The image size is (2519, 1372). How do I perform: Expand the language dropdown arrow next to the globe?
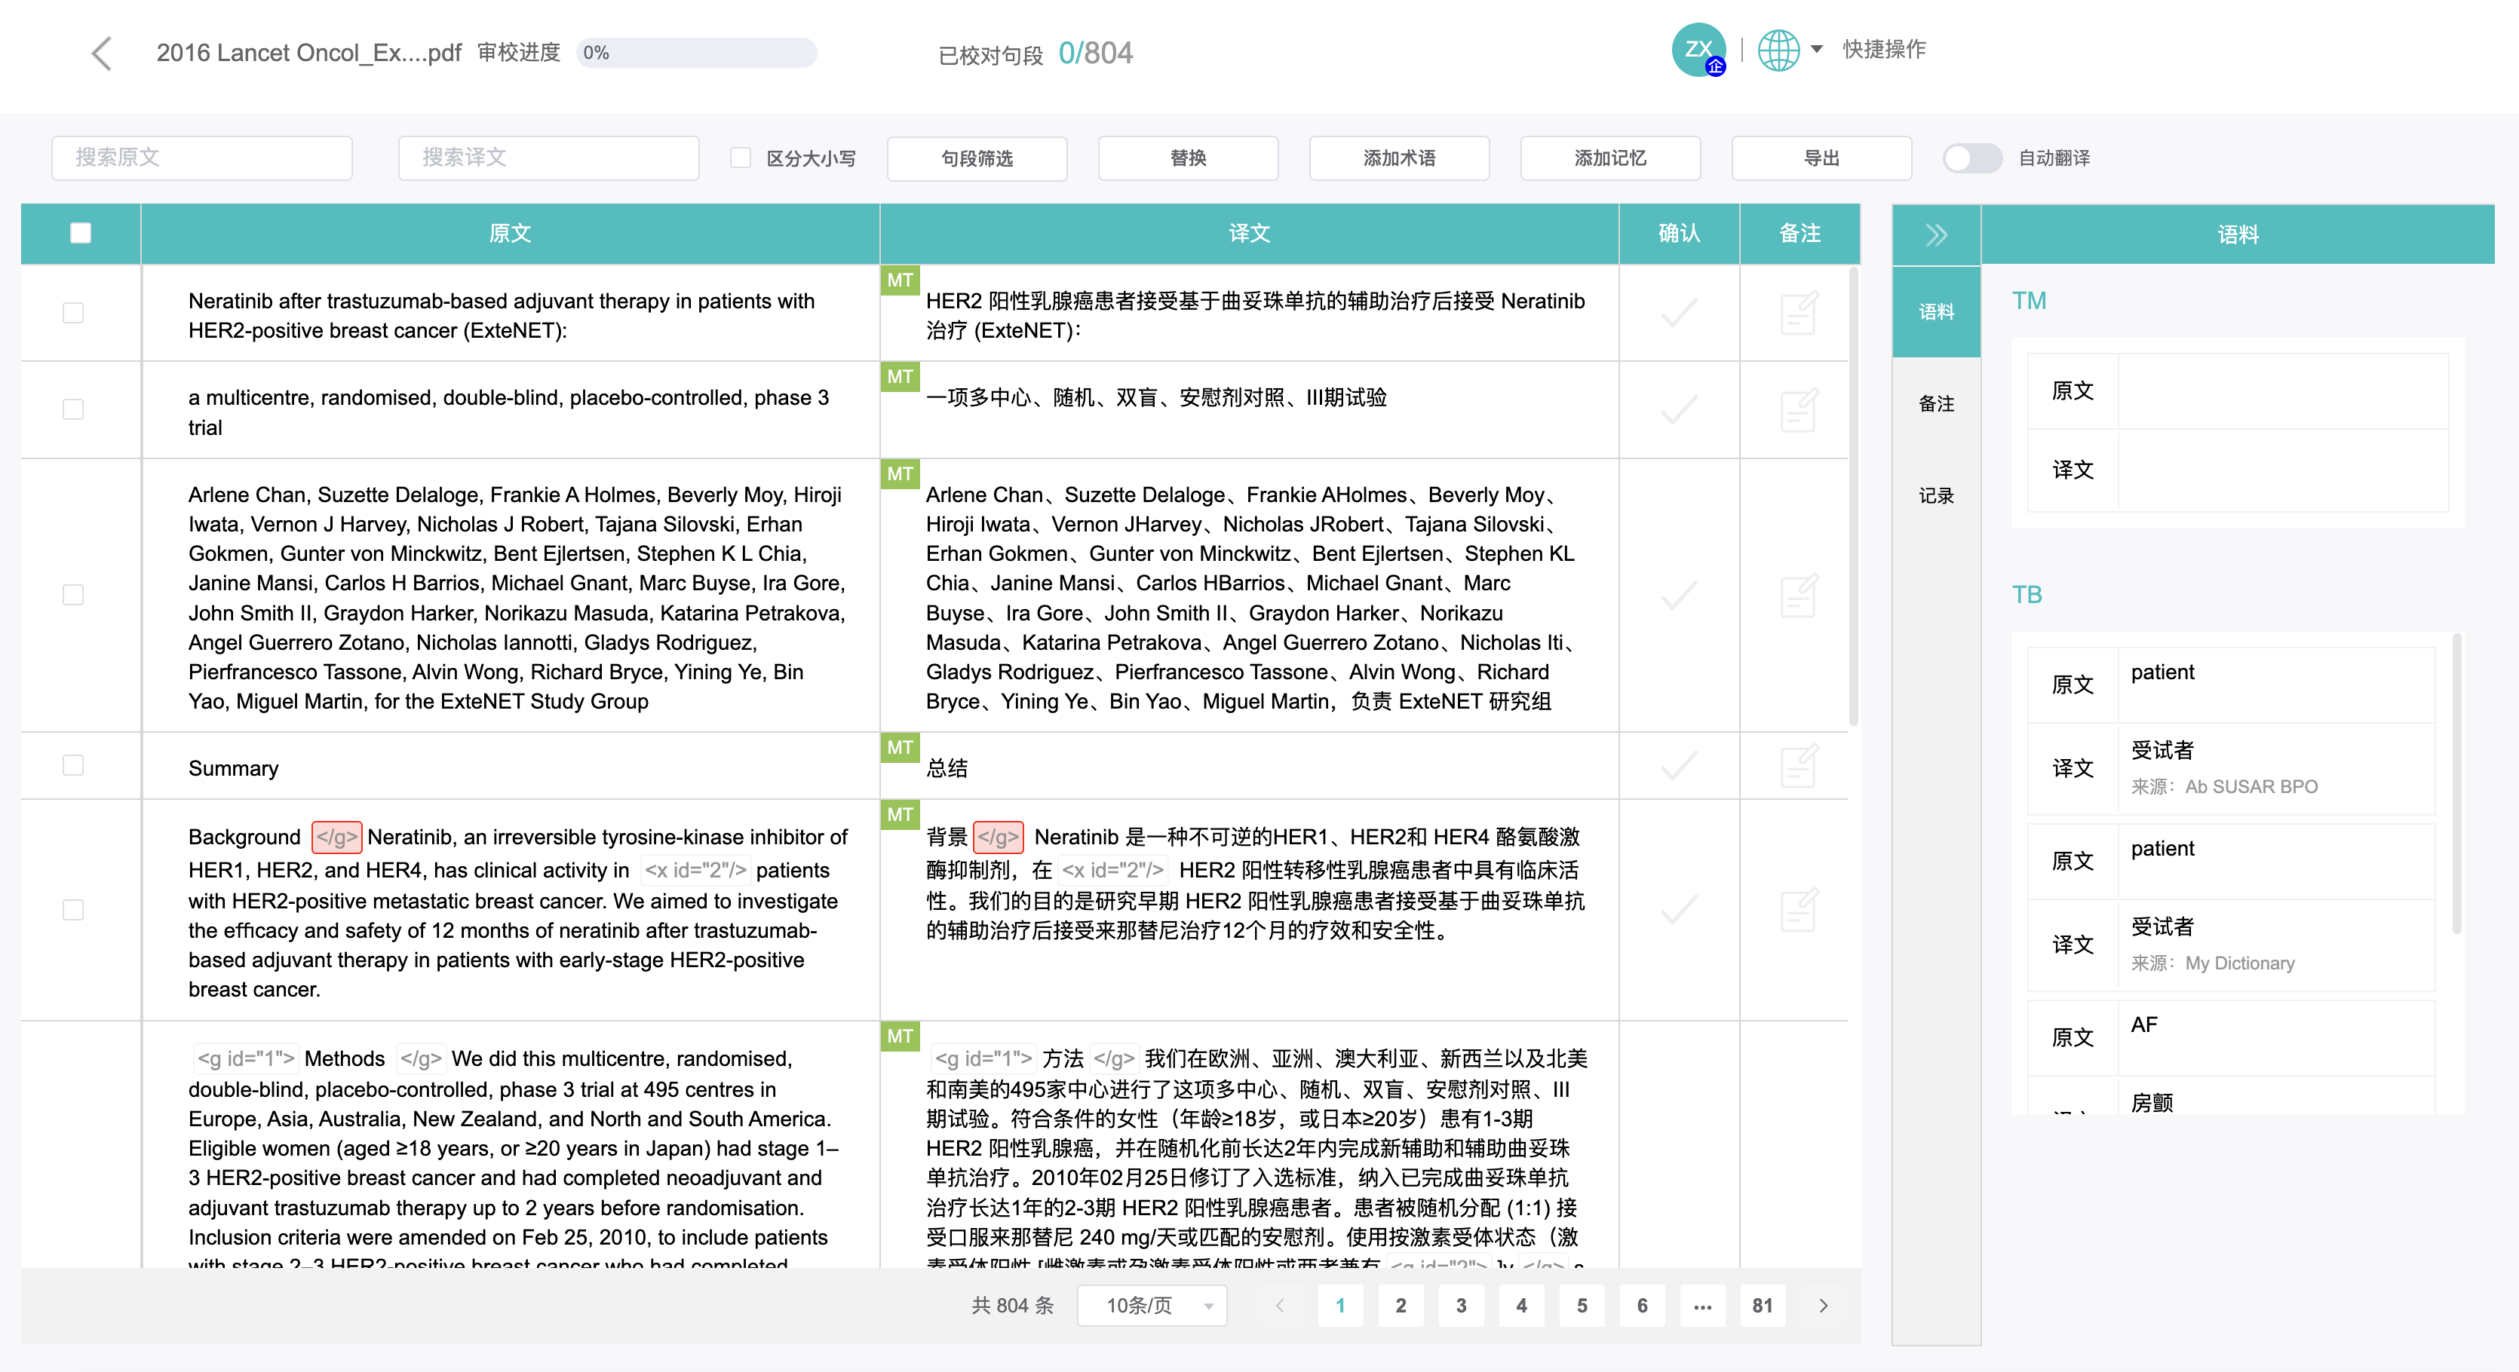[x=1816, y=49]
